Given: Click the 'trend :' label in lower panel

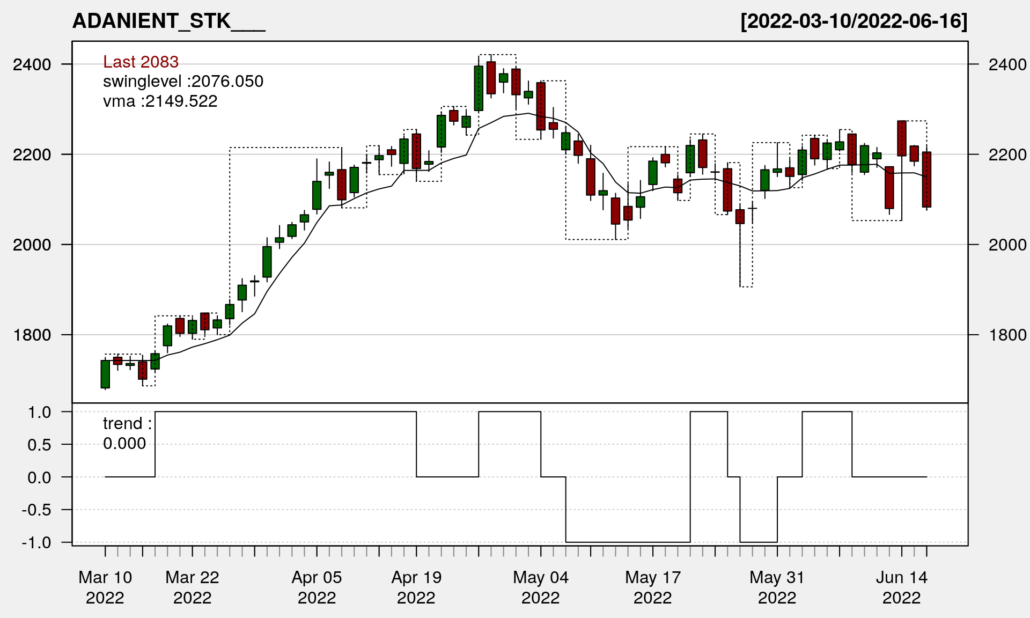Looking at the screenshot, I should pyautogui.click(x=127, y=424).
